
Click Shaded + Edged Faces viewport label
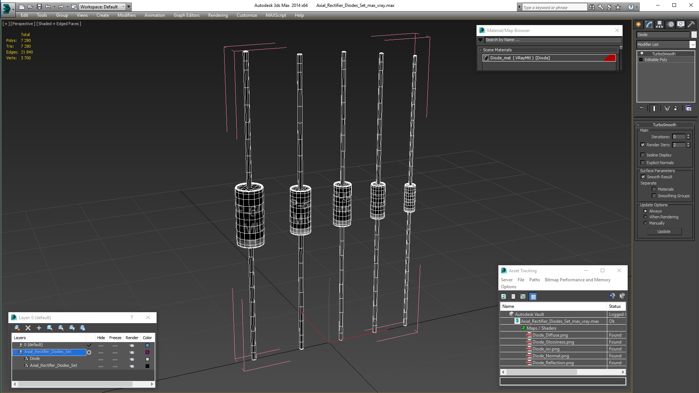[x=59, y=24]
